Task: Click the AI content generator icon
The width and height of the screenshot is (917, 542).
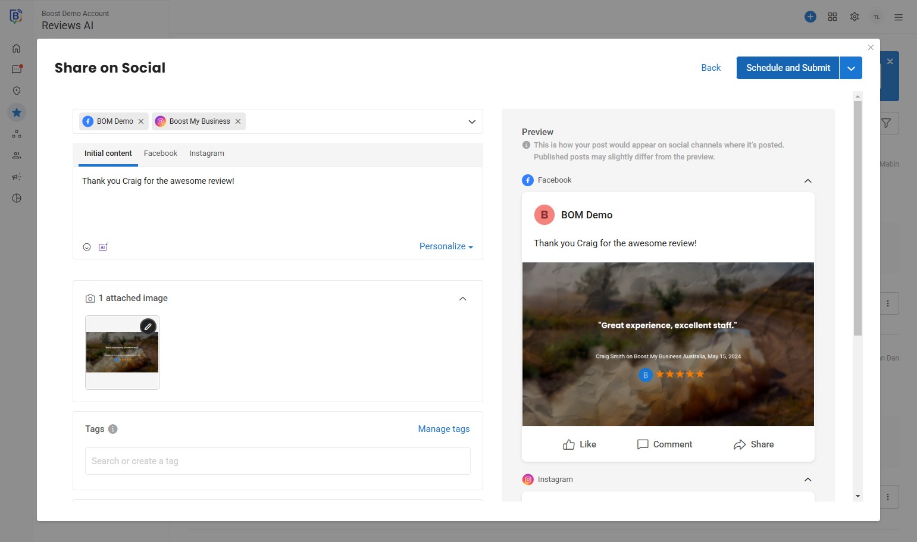Action: (x=103, y=247)
